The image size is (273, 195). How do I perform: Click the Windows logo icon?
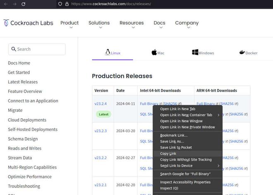coord(195,52)
